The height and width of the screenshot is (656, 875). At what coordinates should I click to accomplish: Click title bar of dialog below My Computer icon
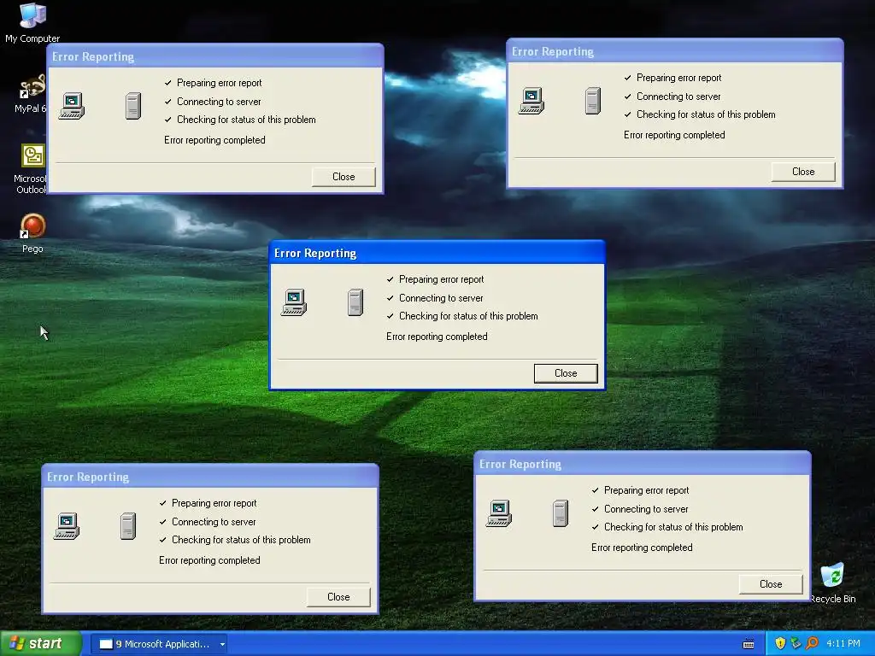coord(215,56)
